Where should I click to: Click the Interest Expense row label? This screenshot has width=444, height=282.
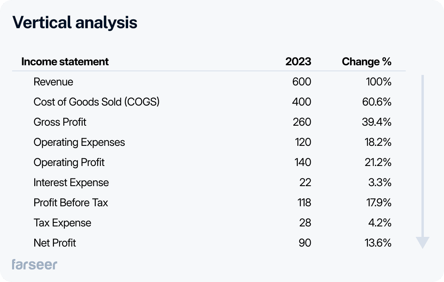pyautogui.click(x=71, y=182)
